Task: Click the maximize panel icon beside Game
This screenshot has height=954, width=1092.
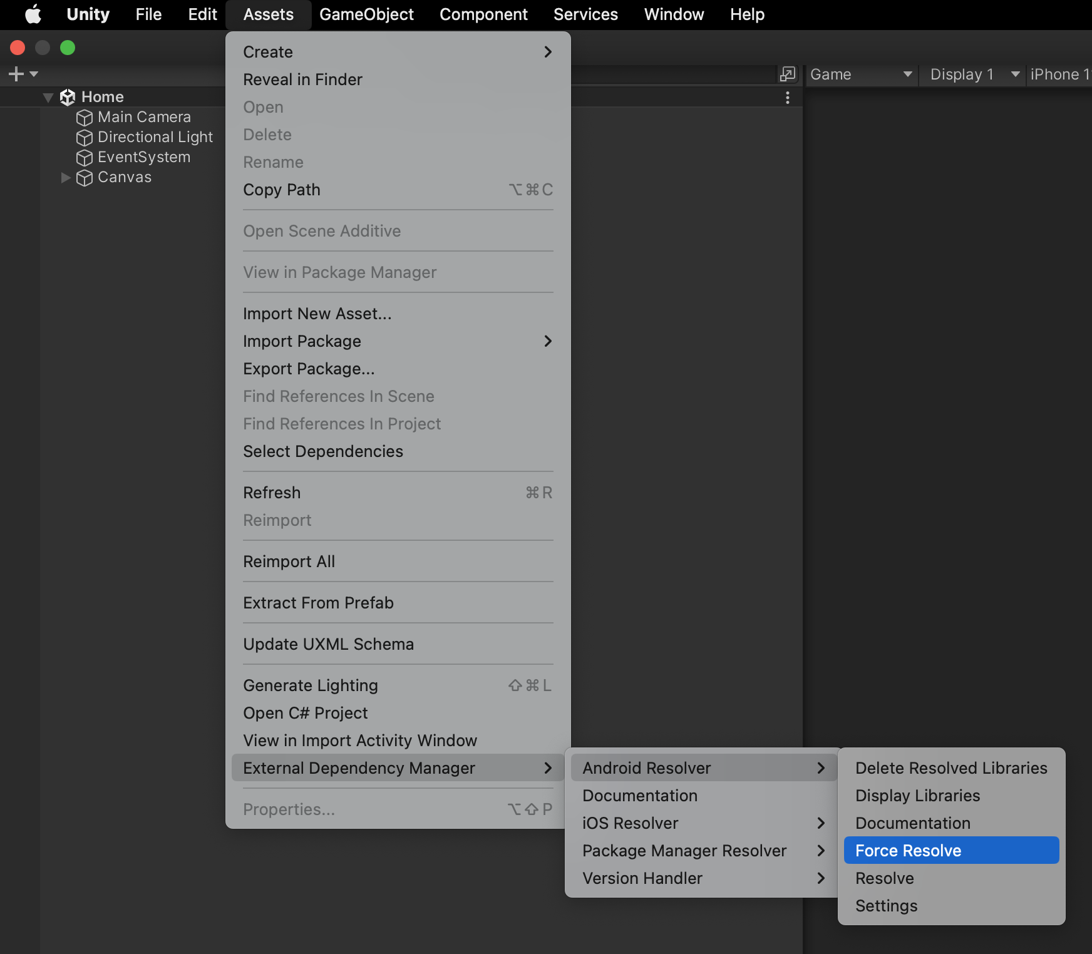Action: pyautogui.click(x=787, y=74)
